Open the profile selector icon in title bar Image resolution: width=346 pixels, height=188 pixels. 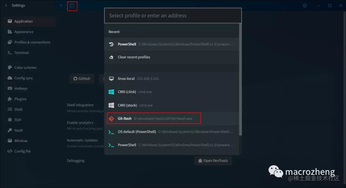(72, 6)
